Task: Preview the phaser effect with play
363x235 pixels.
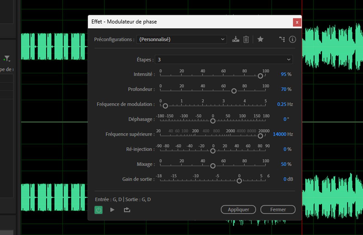Action: (112, 210)
